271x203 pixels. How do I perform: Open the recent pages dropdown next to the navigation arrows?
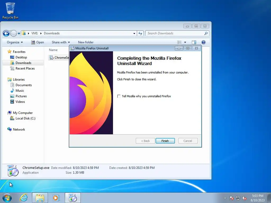click(19, 34)
